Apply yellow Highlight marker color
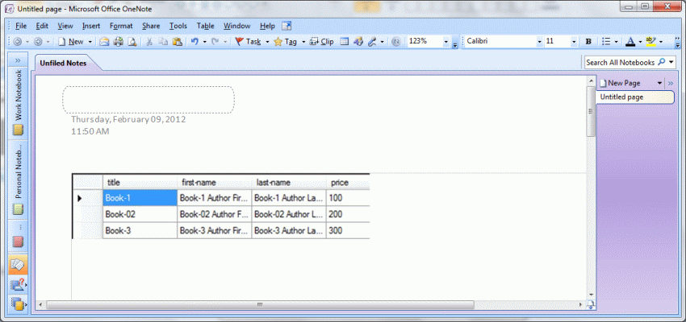Image resolution: width=686 pixels, height=322 pixels. pyautogui.click(x=650, y=41)
